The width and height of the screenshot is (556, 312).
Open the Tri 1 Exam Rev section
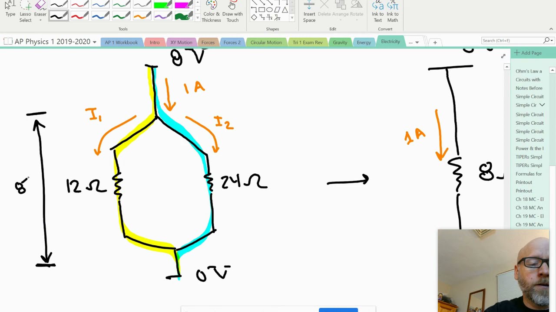[308, 42]
